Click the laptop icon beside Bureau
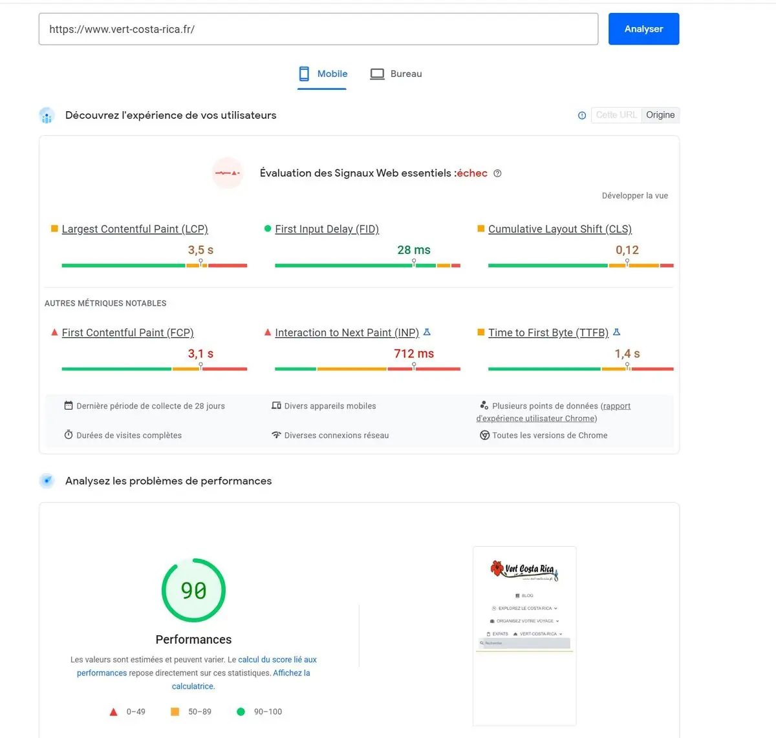 pos(377,74)
